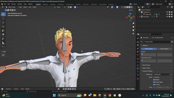174x98 pixels.
Task: Switch to the Sculpting workspace tab
Action: tap(52, 4)
